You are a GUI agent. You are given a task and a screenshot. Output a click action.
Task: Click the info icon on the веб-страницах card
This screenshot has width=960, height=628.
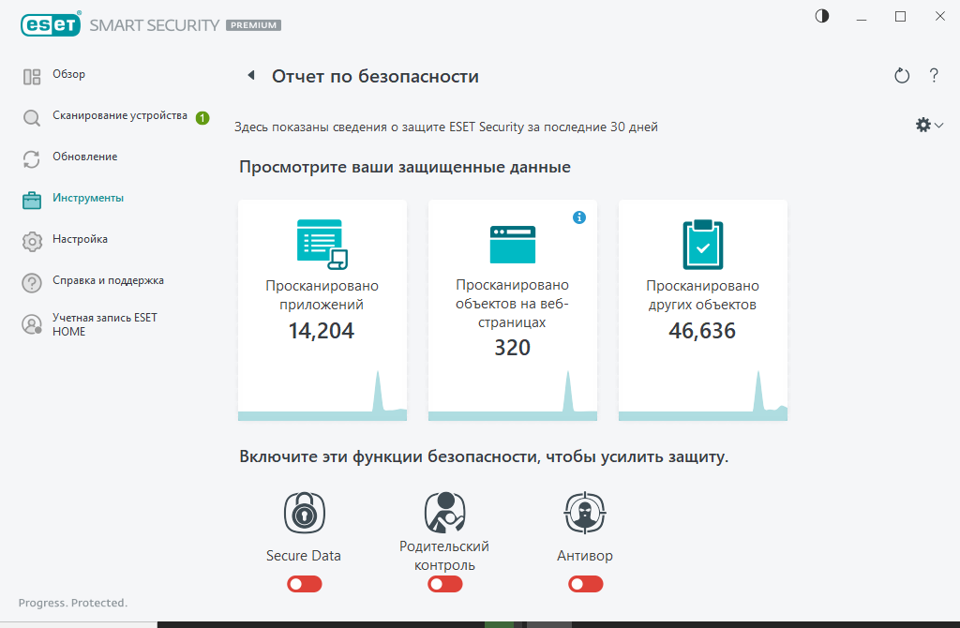coord(579,217)
